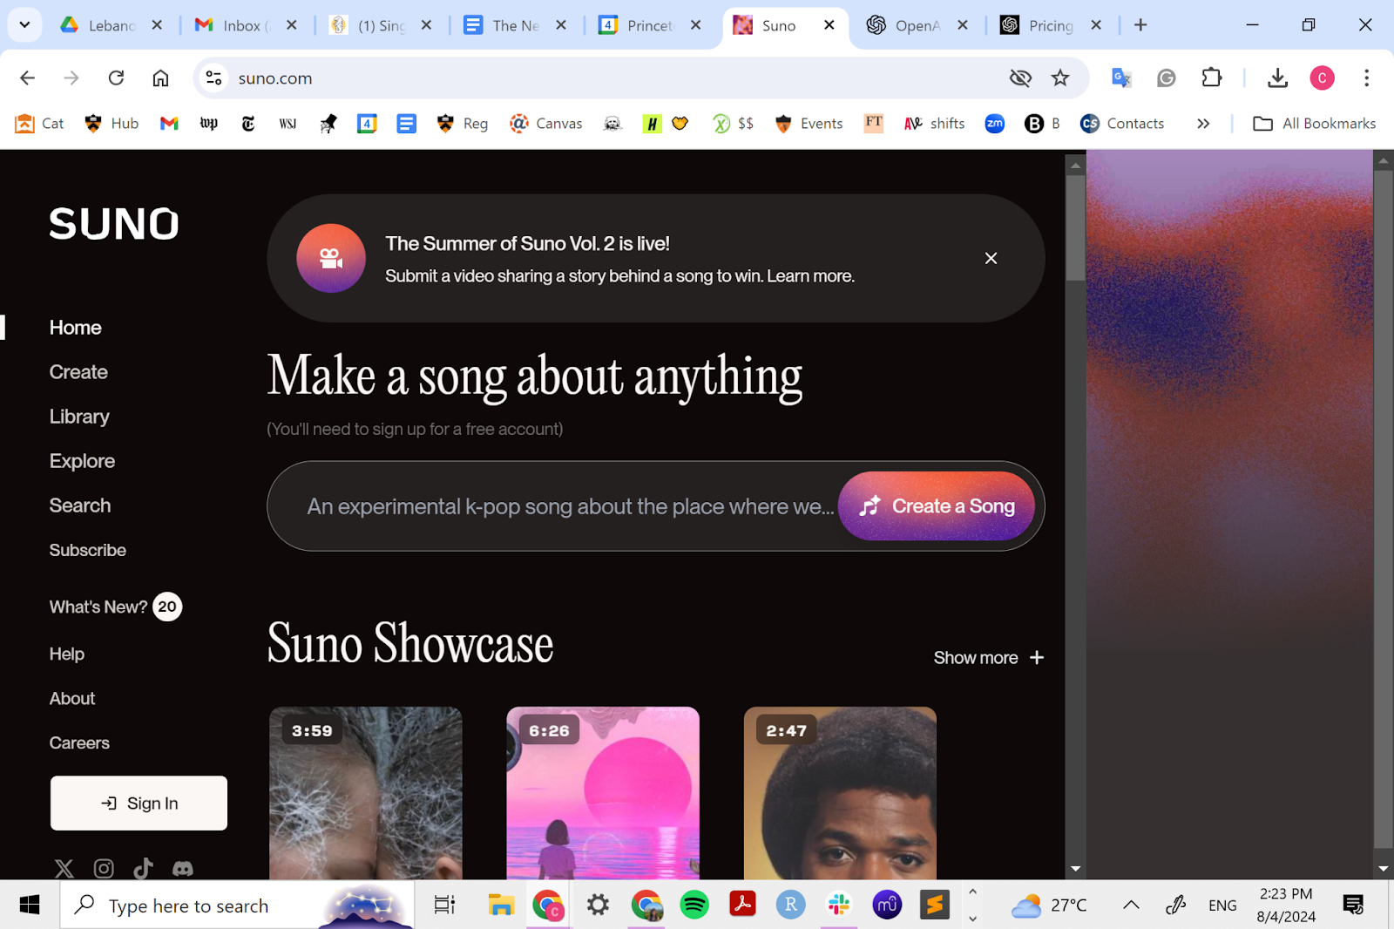Toggle the tracking protection eye icon

(x=1020, y=78)
